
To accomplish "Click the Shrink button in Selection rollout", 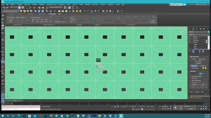I will [194, 85].
